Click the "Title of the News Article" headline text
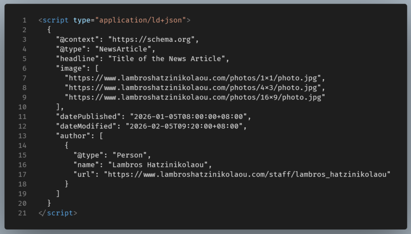 pyautogui.click(x=169, y=59)
